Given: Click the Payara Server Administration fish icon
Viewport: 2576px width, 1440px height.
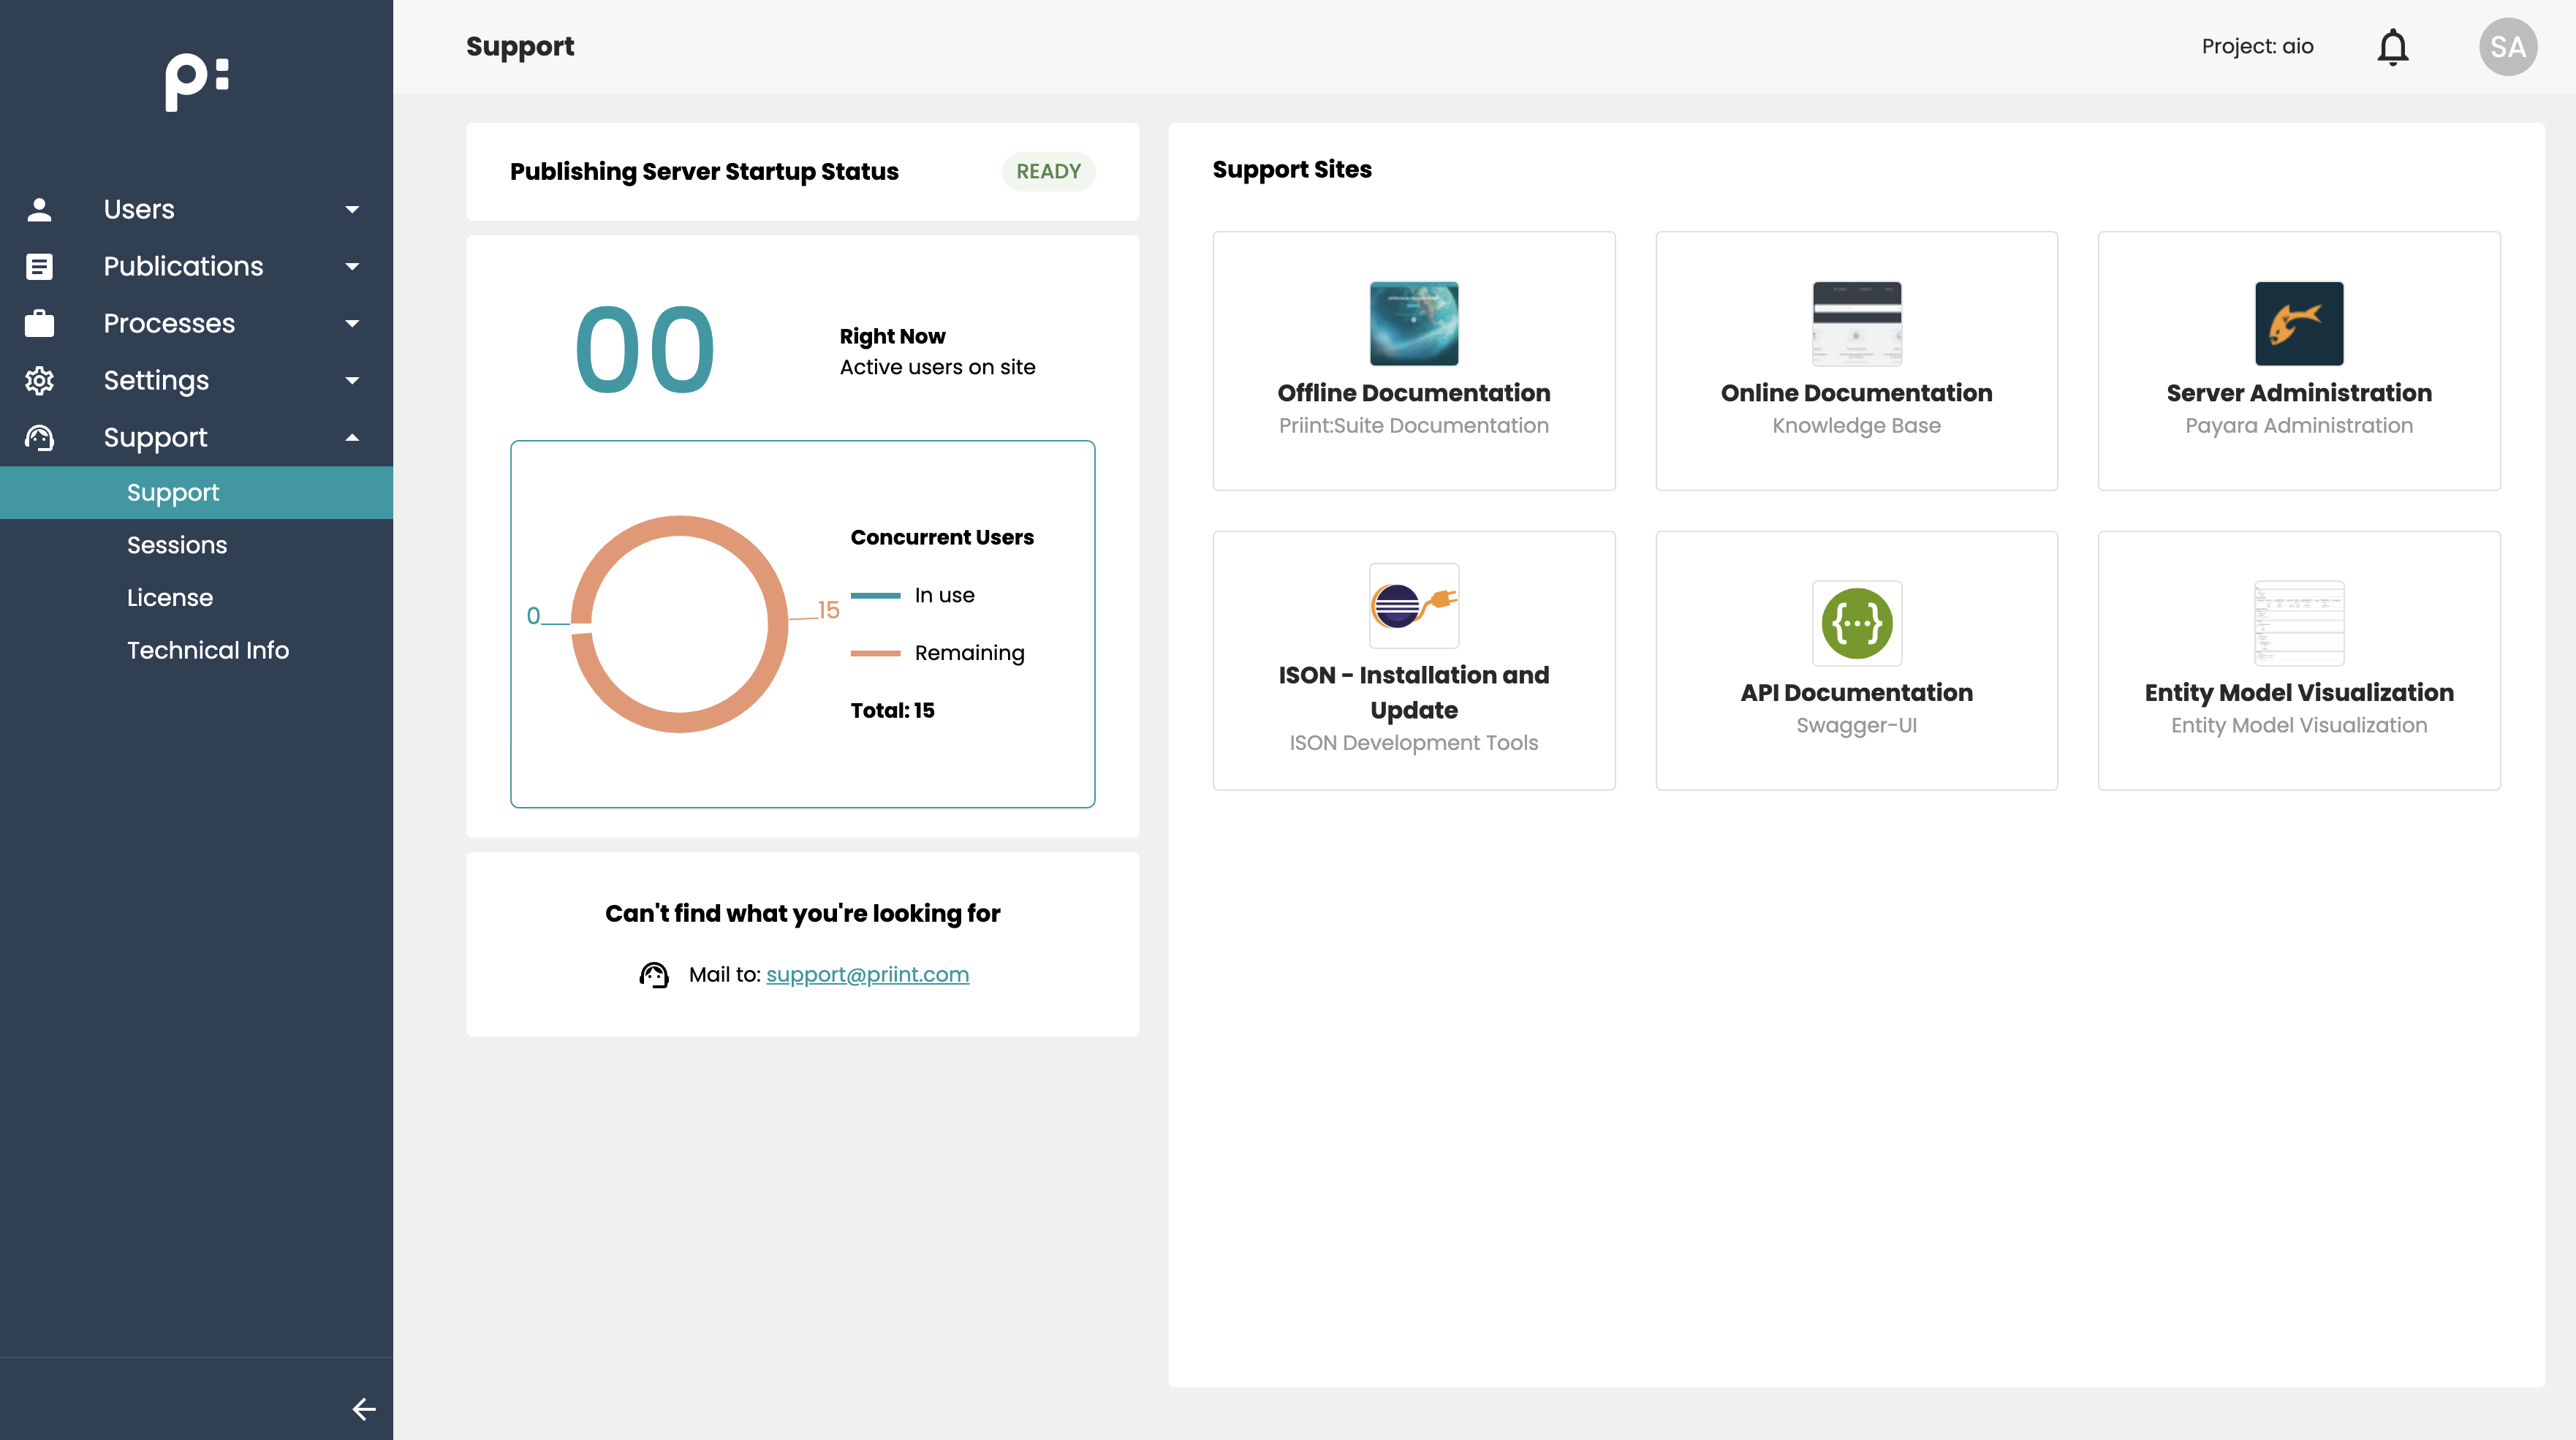Looking at the screenshot, I should [x=2298, y=323].
